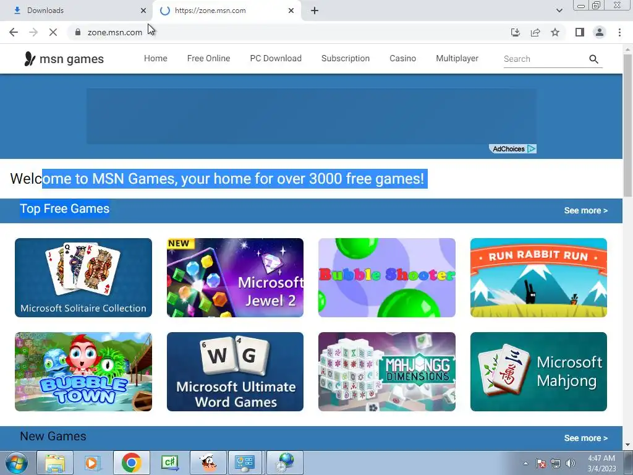Click scrollbar down arrow
Screen dimensions: 633x475
[628, 445]
